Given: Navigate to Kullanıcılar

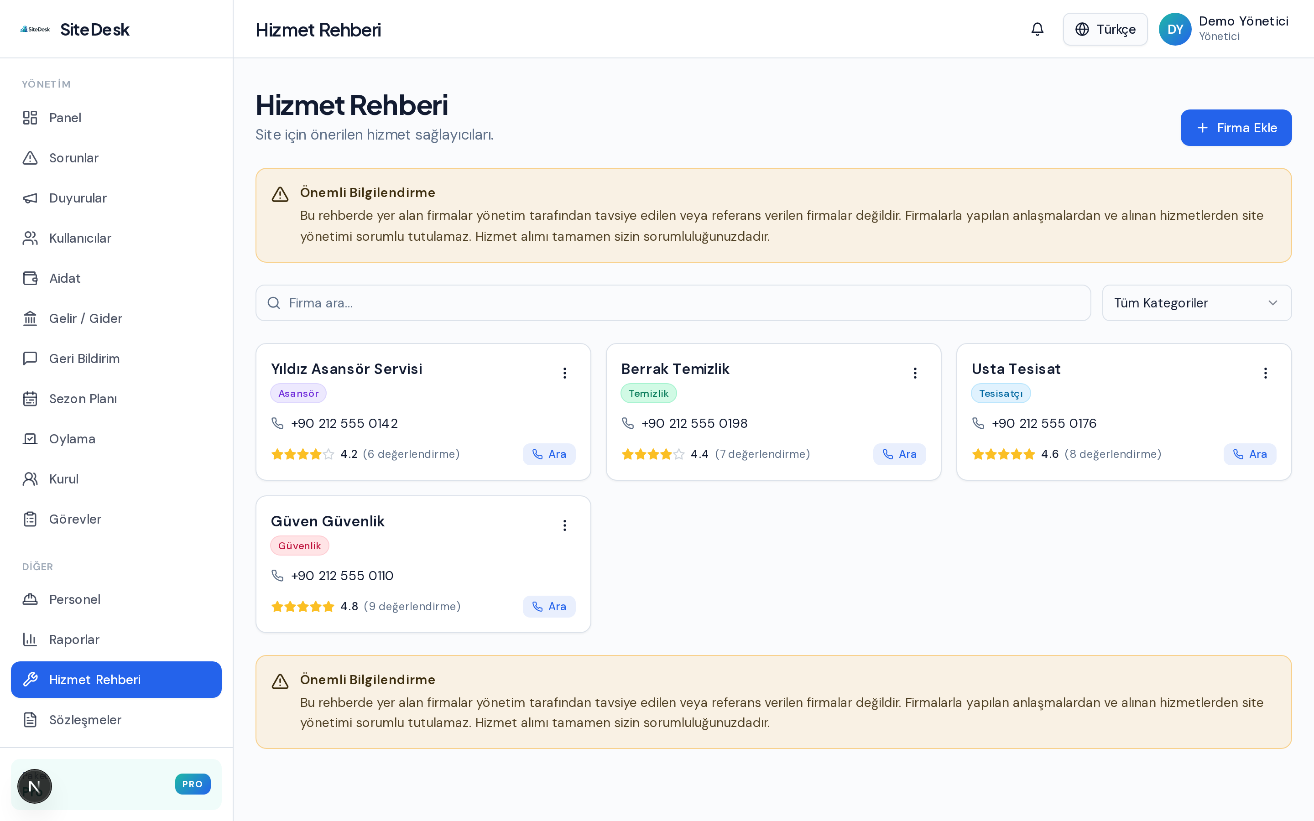Looking at the screenshot, I should pos(116,239).
